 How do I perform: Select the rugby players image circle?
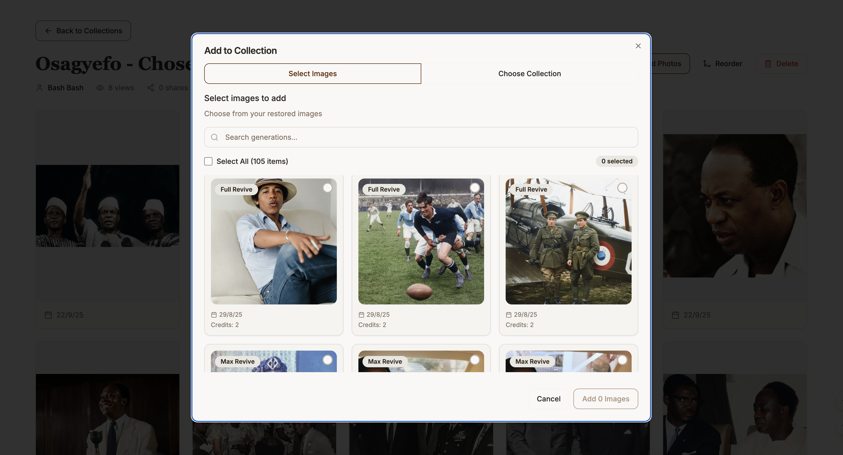[475, 188]
